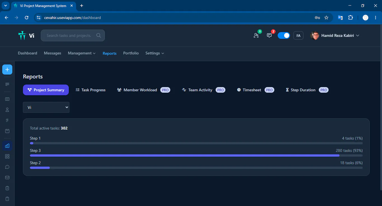This screenshot has height=206, width=382.
Task: Click the PRO badge next to Step Duration
Action: coord(324,90)
